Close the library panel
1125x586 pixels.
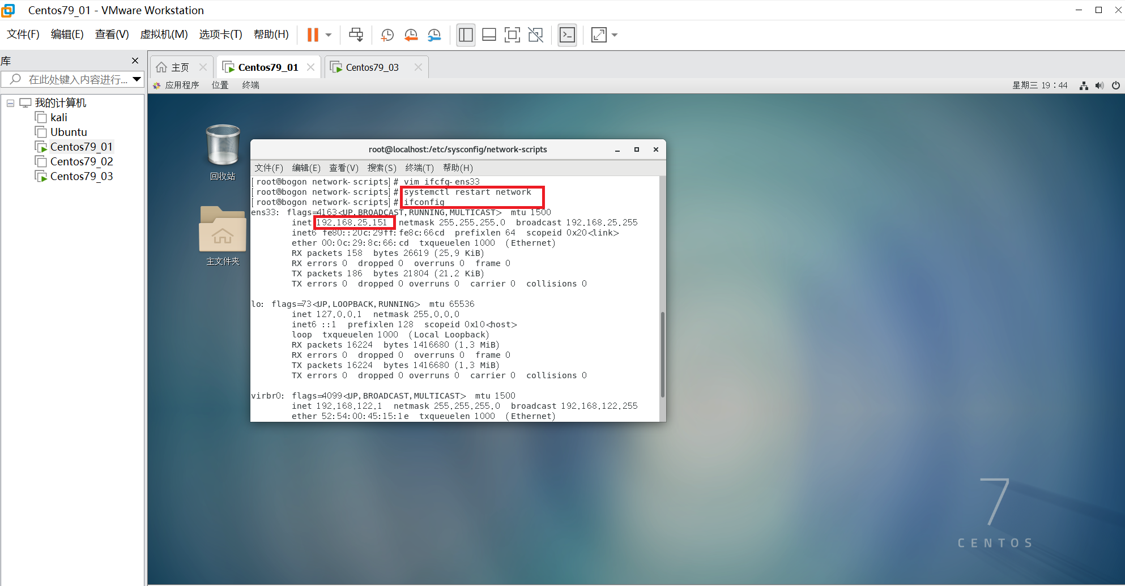[135, 61]
